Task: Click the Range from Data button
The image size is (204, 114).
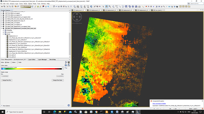Action: click(58, 80)
